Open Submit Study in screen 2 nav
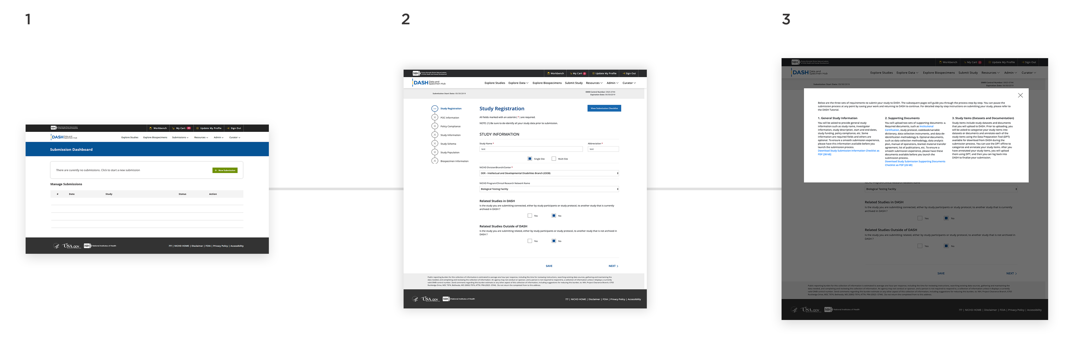1077x338 pixels. coord(574,83)
